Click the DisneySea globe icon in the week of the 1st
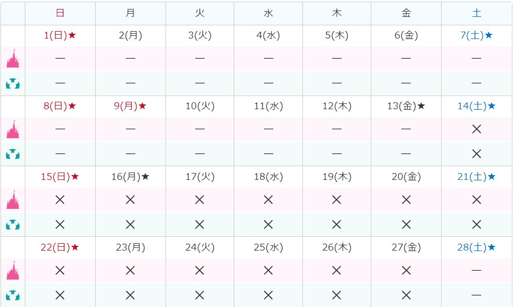The height and width of the screenshot is (307, 514). pyautogui.click(x=13, y=83)
